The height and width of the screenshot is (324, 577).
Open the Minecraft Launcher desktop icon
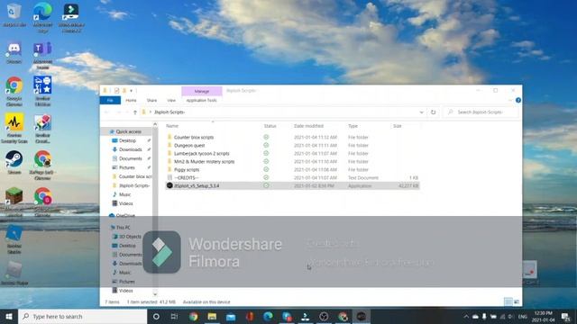[14, 200]
